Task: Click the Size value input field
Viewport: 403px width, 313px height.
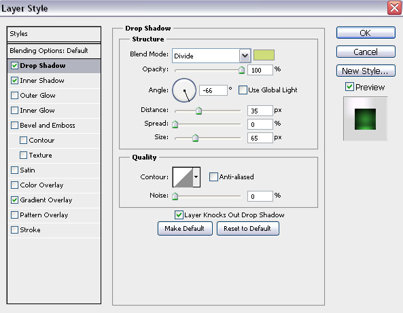Action: 260,138
